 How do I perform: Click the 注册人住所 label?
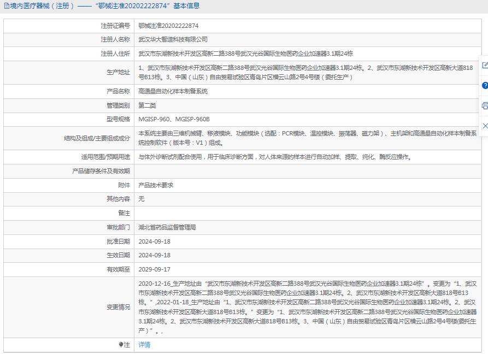click(115, 54)
